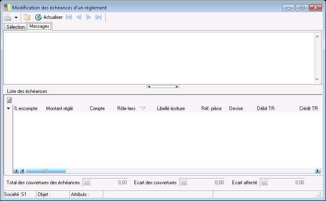Switch to the Sélection tab

[x=16, y=27]
